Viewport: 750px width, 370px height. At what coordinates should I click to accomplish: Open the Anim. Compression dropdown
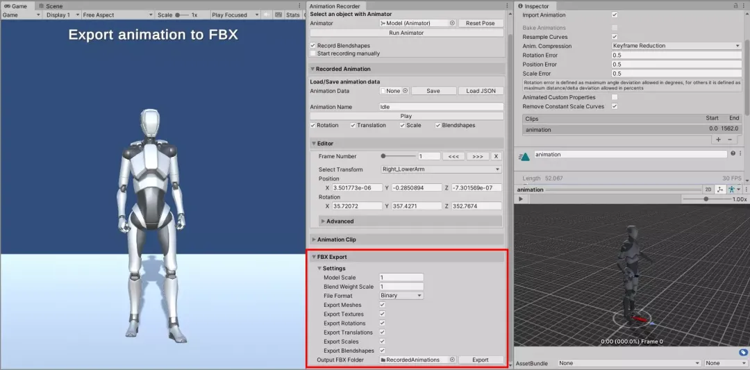pyautogui.click(x=676, y=46)
